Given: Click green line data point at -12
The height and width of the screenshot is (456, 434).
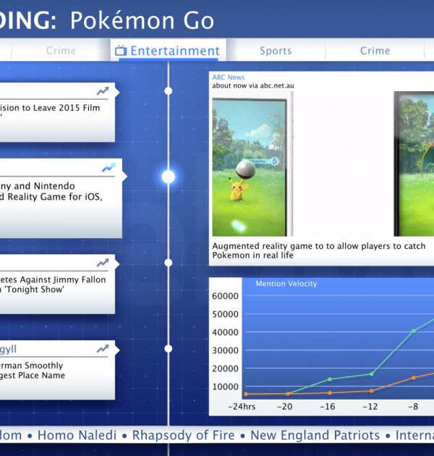Looking at the screenshot, I should (372, 374).
